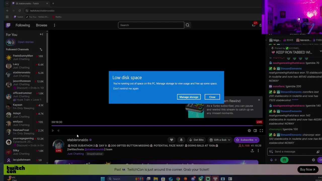Click the play button on the player
The height and width of the screenshot is (181, 322).
(x=53, y=130)
